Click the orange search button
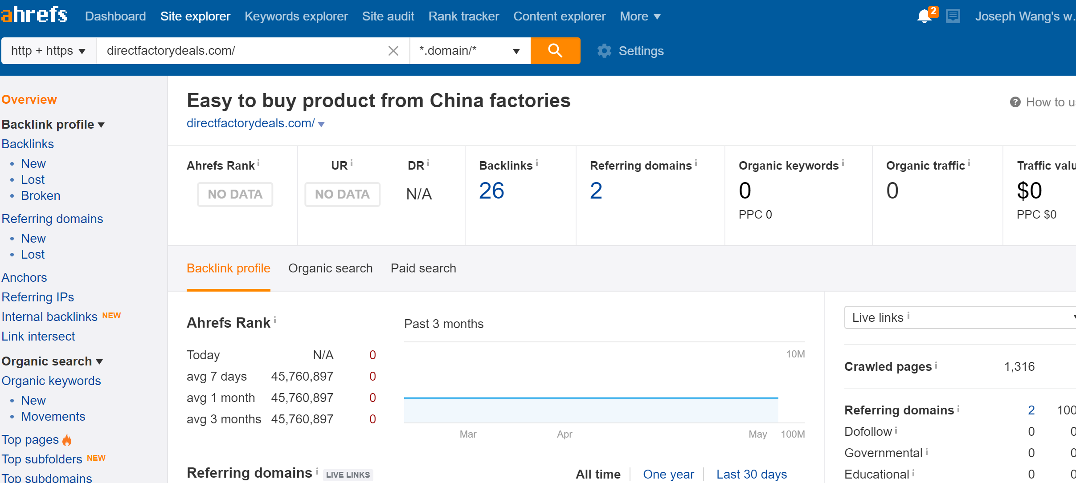Viewport: 1076px width, 483px height. pyautogui.click(x=555, y=51)
